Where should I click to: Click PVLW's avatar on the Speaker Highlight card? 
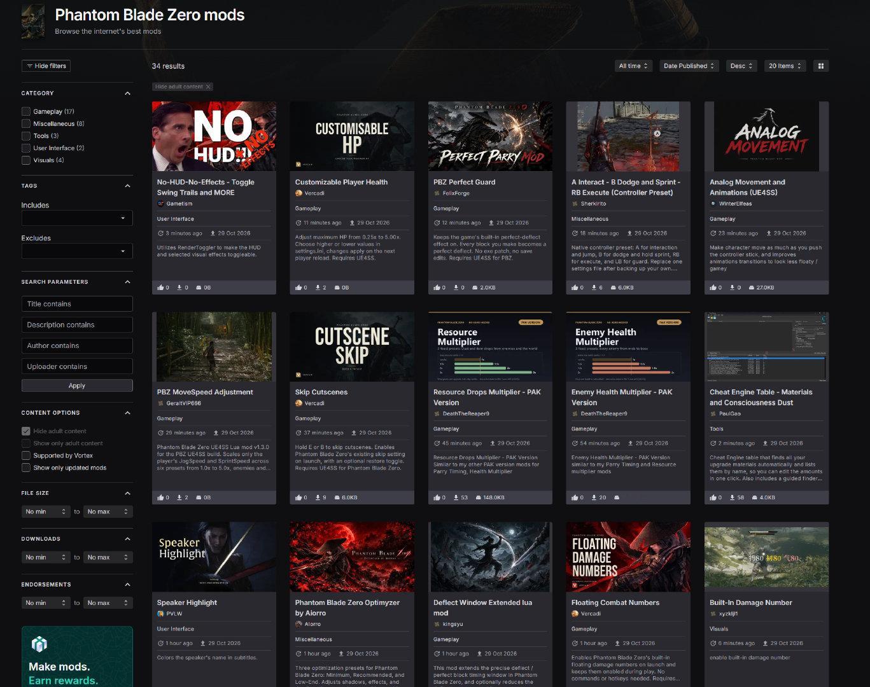click(160, 614)
